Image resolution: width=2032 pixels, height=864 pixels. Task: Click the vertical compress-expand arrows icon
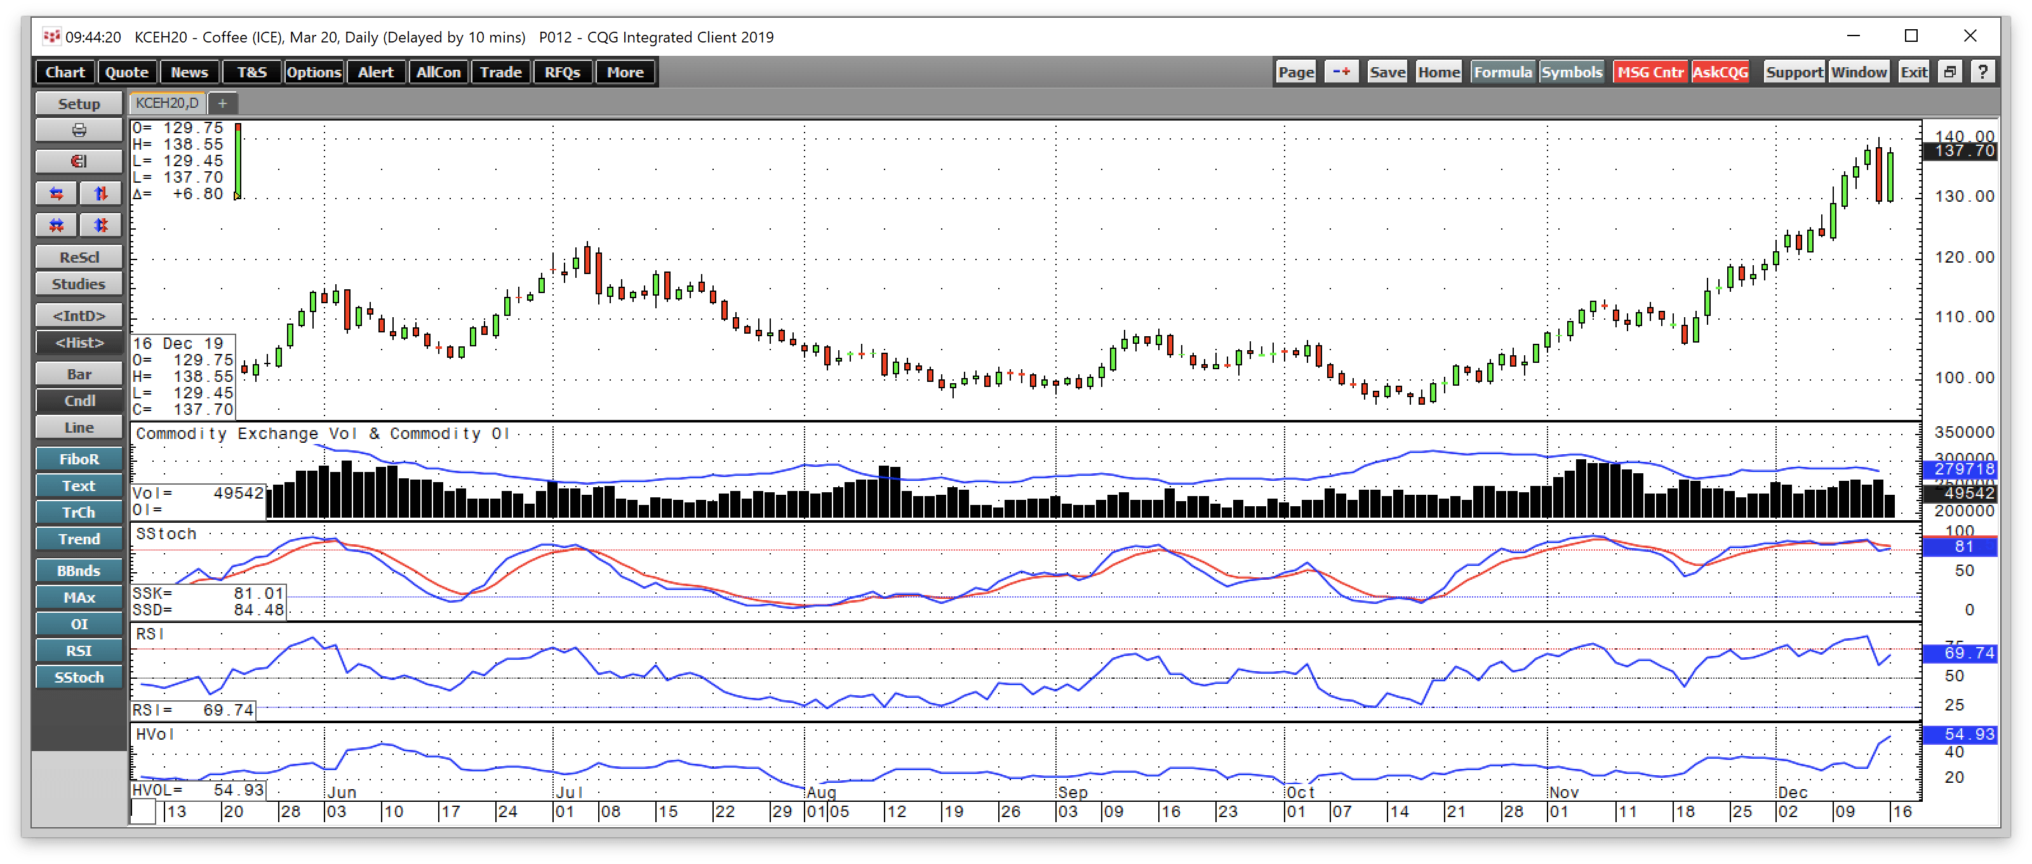click(x=101, y=225)
